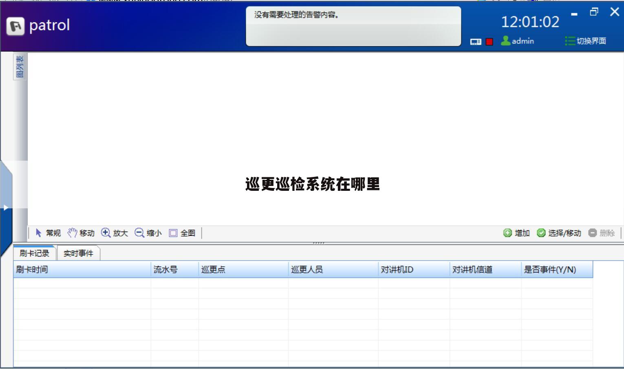The image size is (624, 369).
Task: Click the 对讲机ID column header
Action: coord(414,270)
